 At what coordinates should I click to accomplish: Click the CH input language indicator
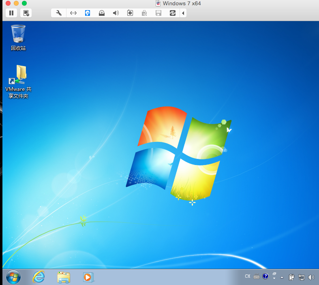248,276
